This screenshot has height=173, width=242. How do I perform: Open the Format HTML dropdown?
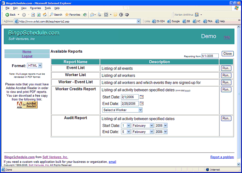34,66
